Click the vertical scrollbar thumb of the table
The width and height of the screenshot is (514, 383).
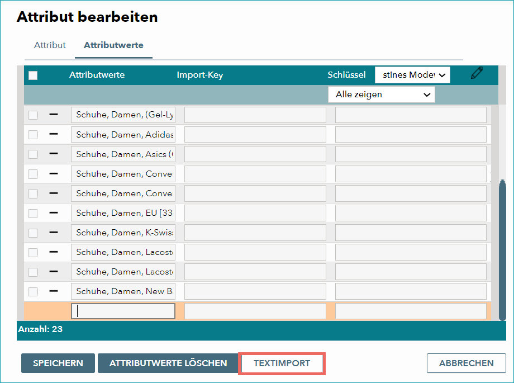click(x=502, y=250)
